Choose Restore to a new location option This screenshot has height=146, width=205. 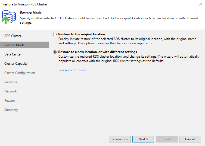55,52
